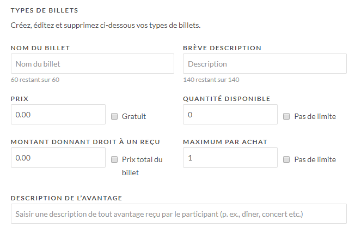Click the Nom du billet input field
This screenshot has height=226, width=355.
coord(92,64)
